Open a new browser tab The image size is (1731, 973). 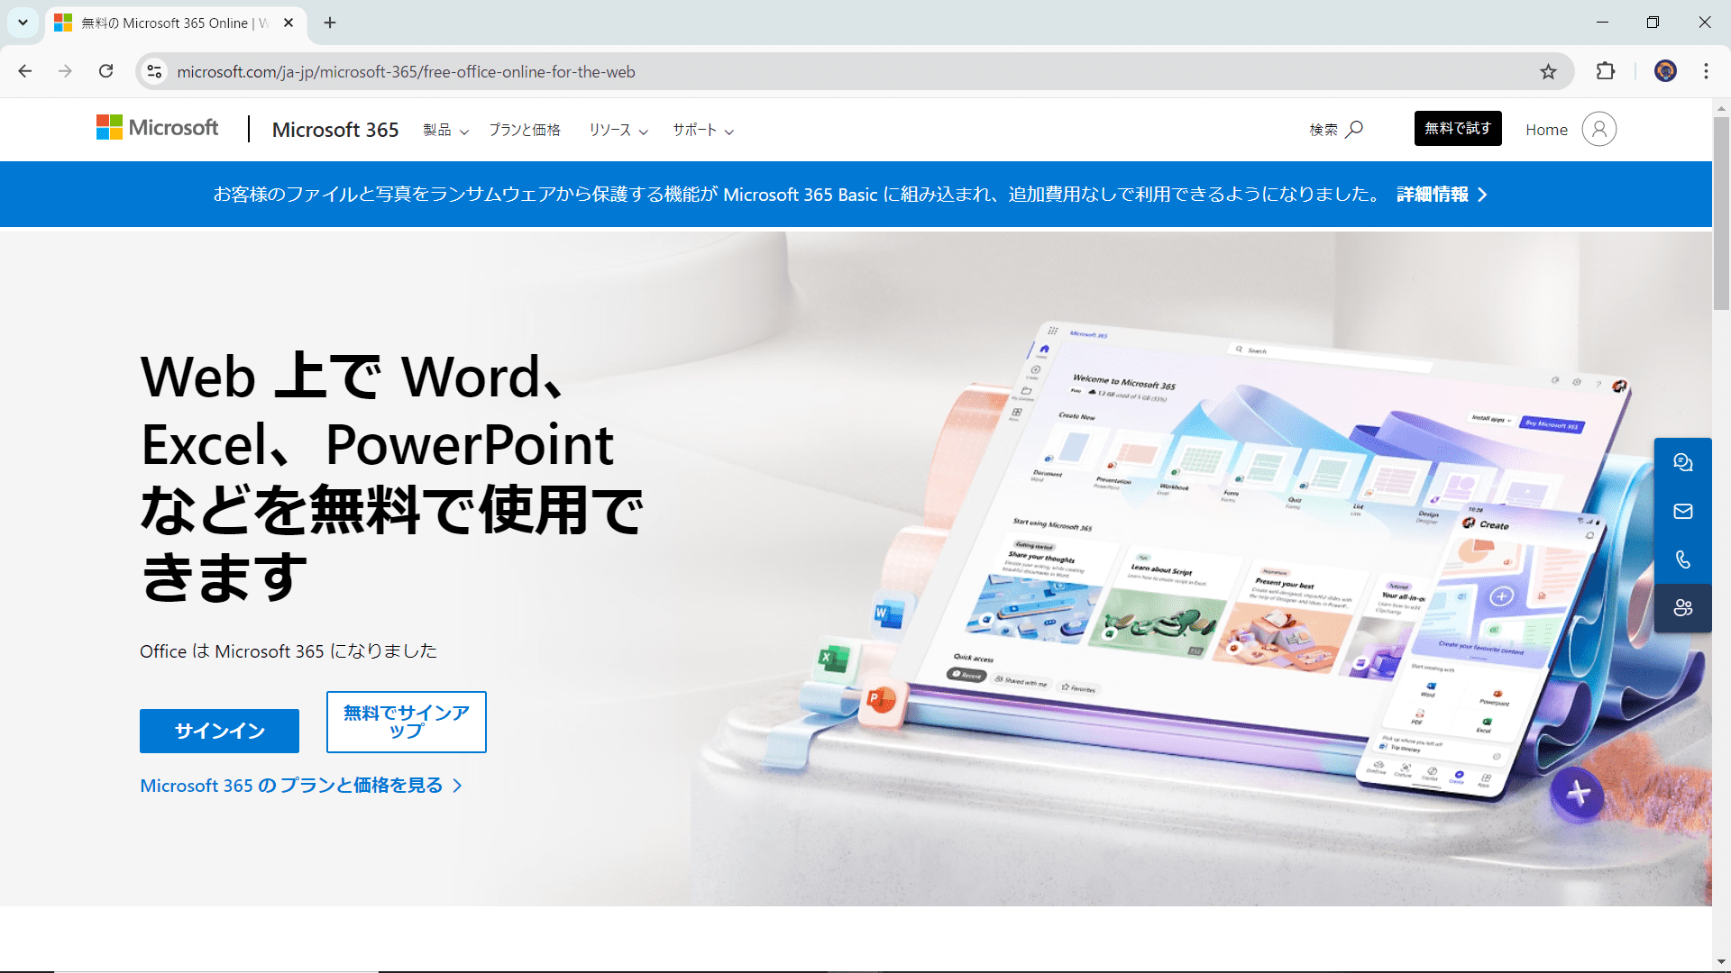[330, 23]
